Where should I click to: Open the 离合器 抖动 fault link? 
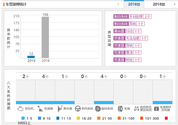point(127,31)
